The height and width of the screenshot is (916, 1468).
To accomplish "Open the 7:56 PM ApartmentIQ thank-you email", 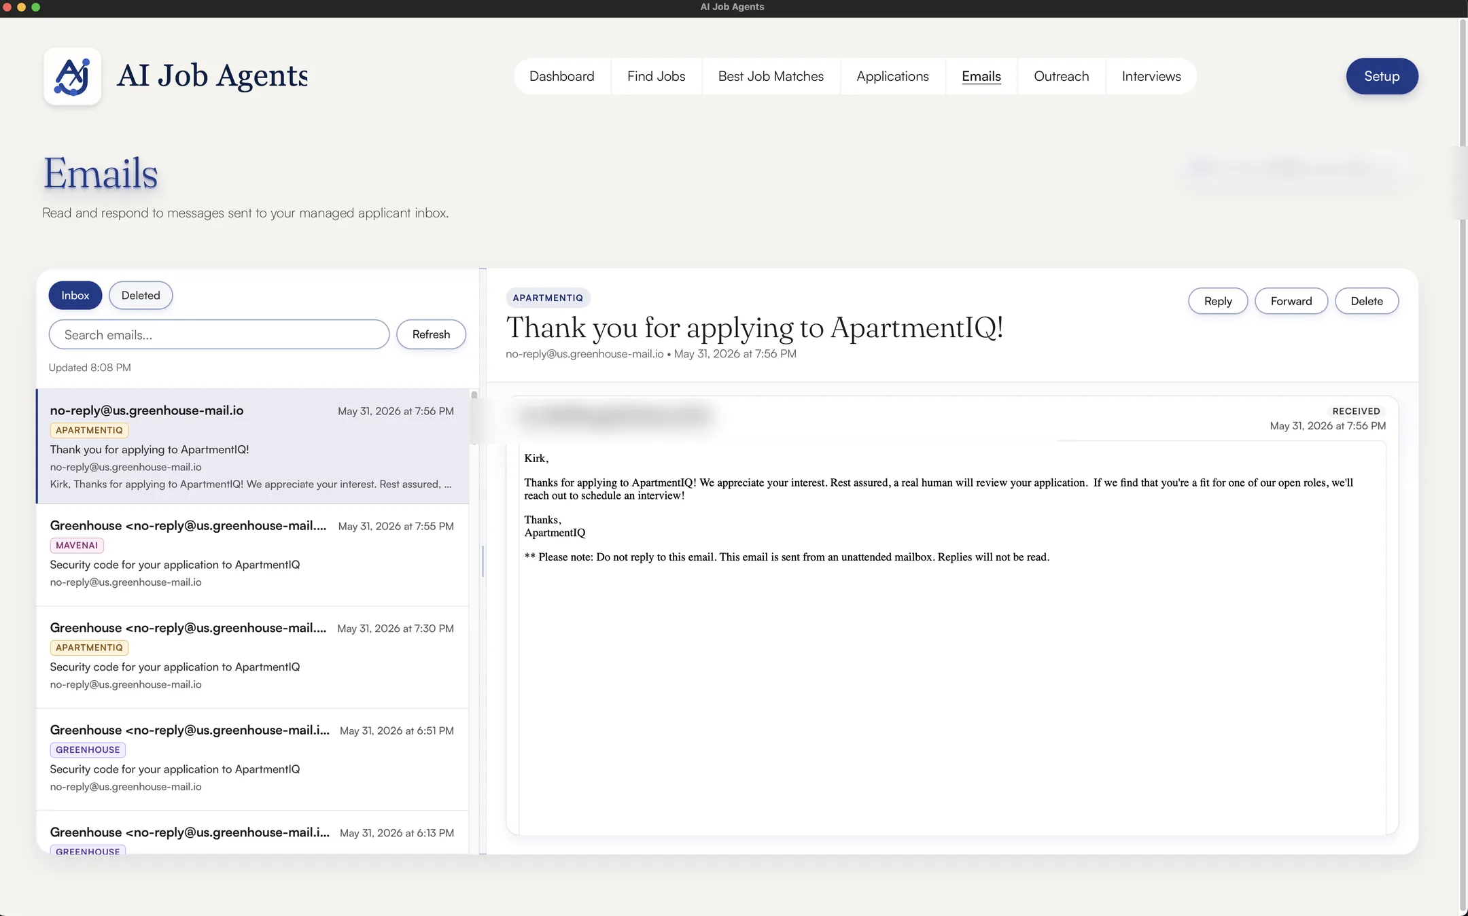I will pos(252,446).
